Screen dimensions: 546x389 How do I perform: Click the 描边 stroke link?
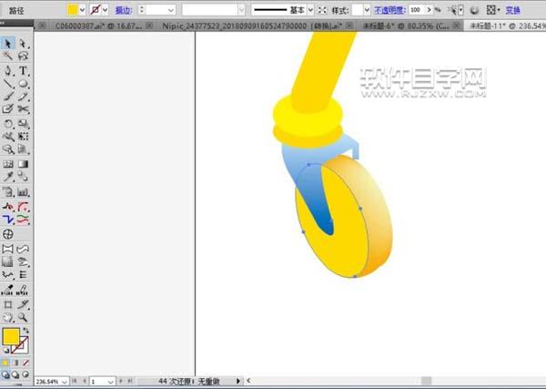tap(124, 10)
